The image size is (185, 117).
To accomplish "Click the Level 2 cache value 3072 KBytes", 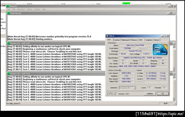I will click(x=151, y=79).
